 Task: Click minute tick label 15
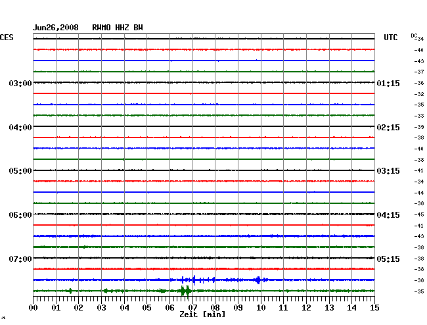point(374,307)
